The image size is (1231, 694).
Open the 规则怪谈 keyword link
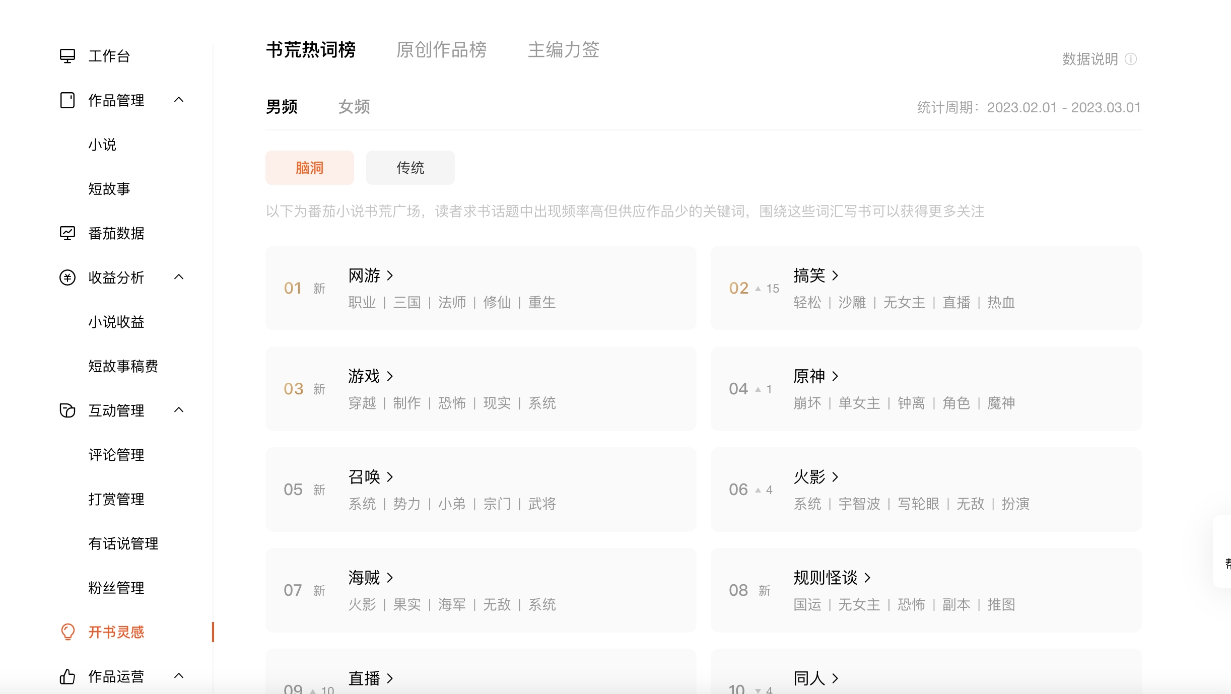coord(832,578)
